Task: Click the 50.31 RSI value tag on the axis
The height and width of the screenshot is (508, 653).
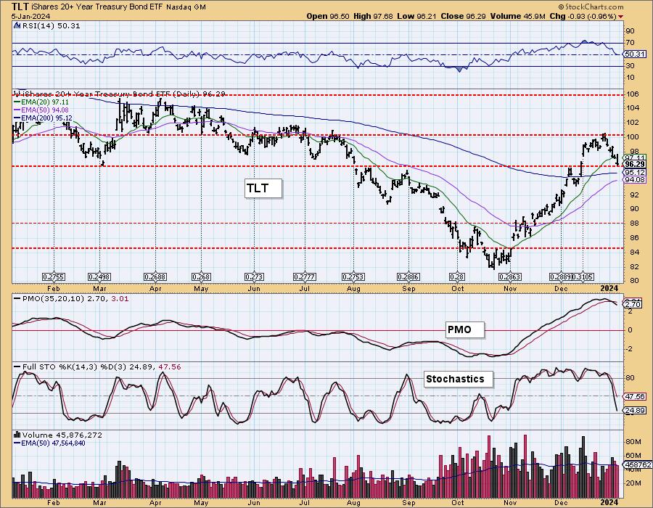Action: [634, 54]
